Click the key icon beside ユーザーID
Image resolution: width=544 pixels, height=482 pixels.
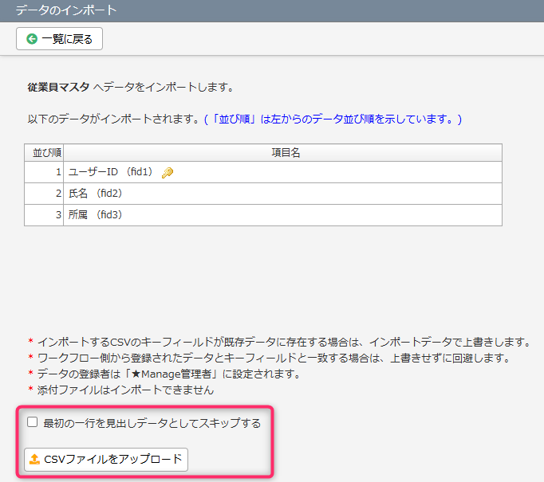pos(168,172)
